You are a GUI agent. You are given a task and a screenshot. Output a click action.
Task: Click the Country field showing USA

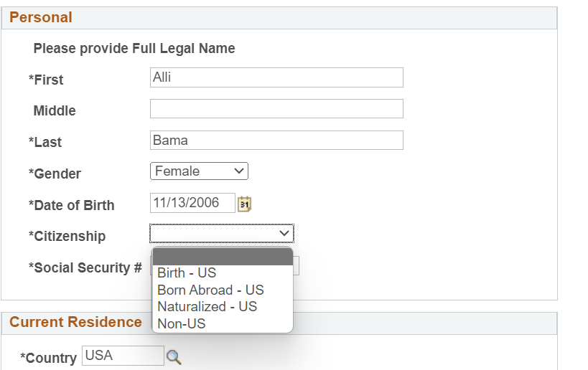click(123, 356)
